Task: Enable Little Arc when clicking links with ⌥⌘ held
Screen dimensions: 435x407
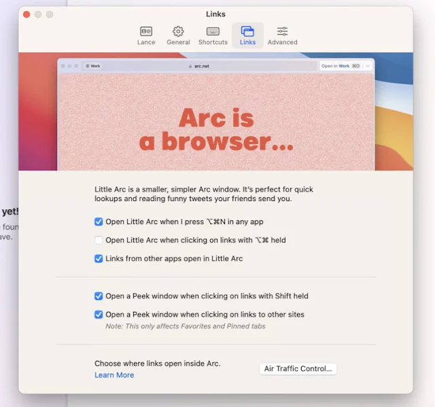Action: 99,240
